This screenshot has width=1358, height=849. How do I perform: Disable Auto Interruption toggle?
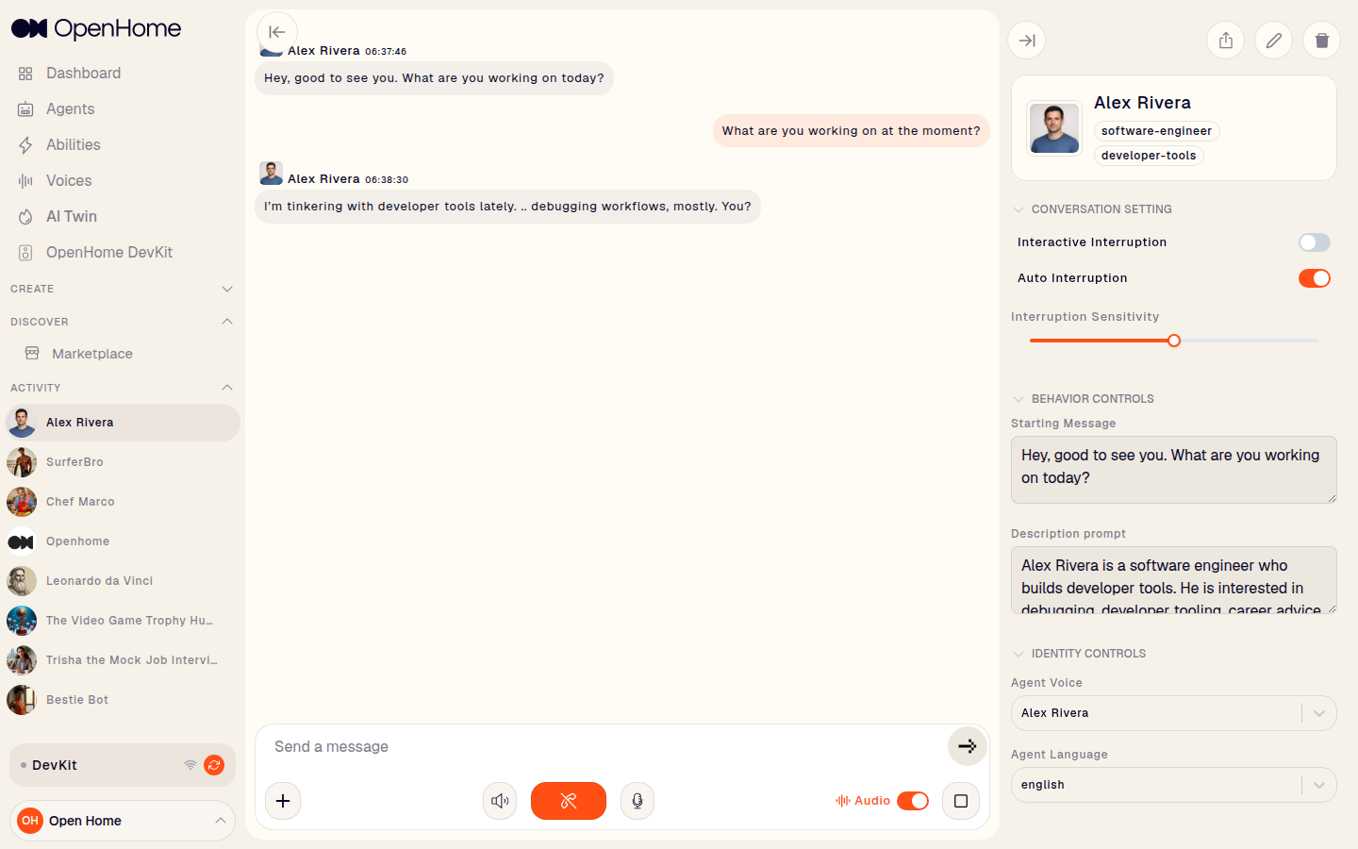click(x=1315, y=278)
